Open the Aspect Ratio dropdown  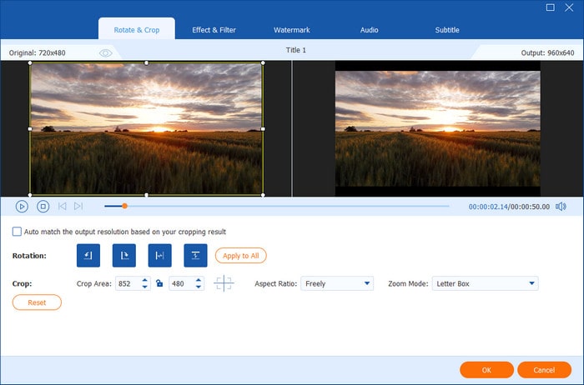336,283
